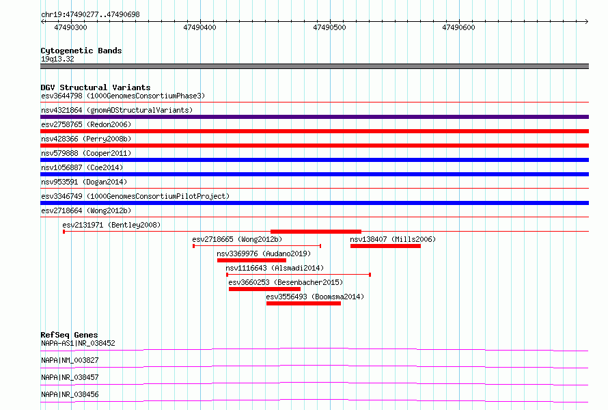This screenshot has width=608, height=410.
Task: Select gene NAPA-AS1|NR_038452
Action: pyautogui.click(x=78, y=343)
